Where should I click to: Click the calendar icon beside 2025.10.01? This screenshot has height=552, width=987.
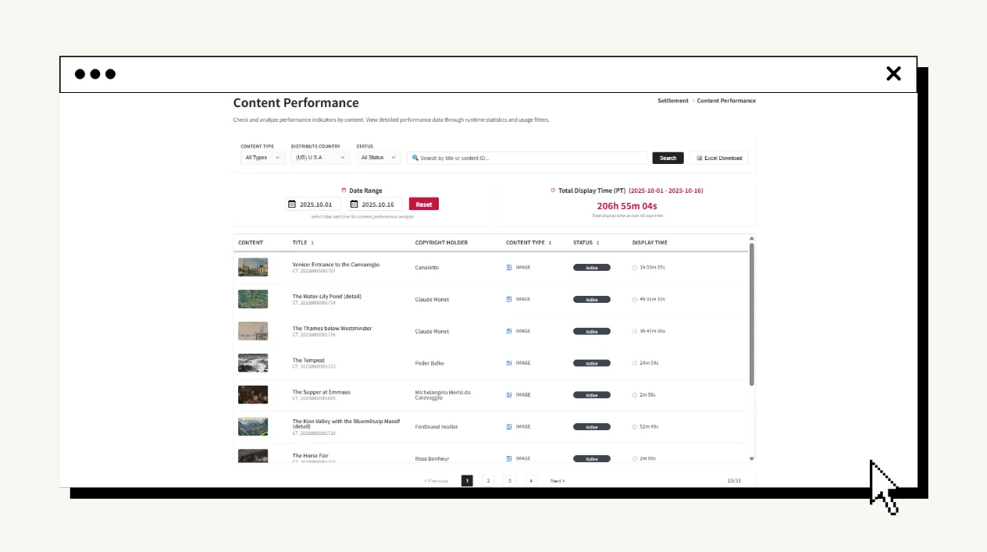[292, 205]
